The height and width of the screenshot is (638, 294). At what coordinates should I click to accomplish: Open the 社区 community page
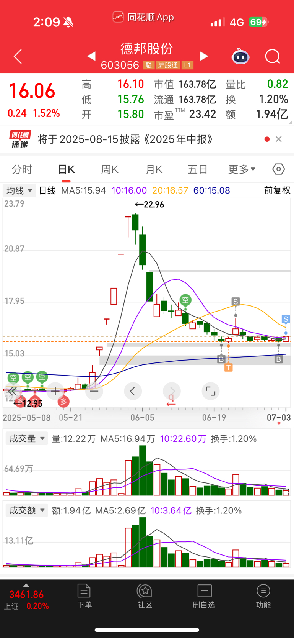click(145, 596)
